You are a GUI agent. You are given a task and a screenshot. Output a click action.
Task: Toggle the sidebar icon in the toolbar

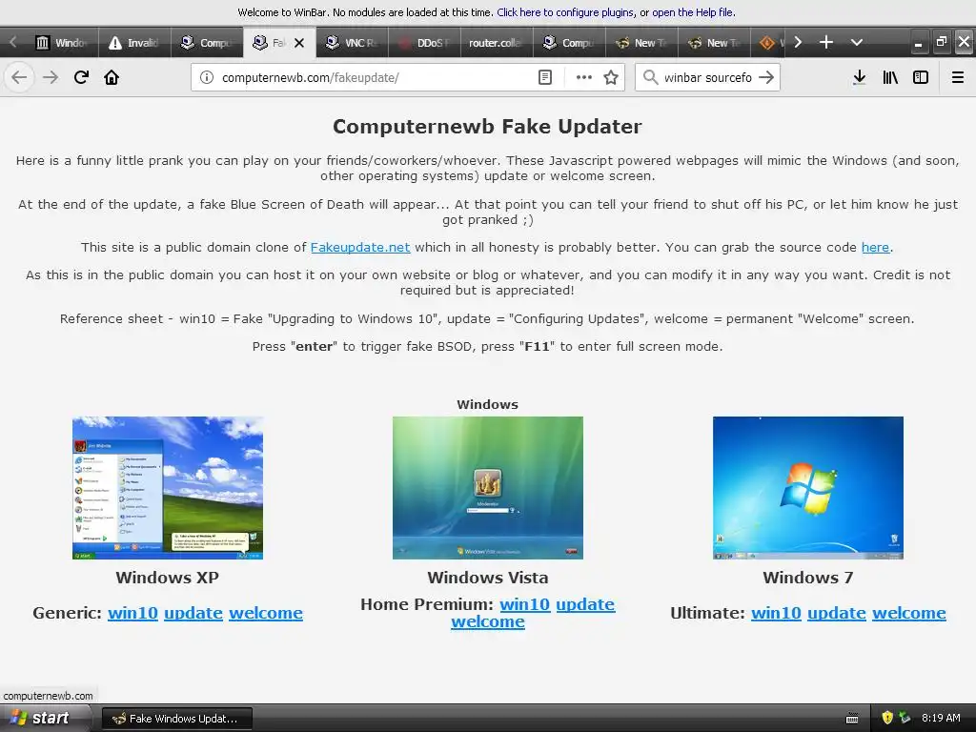click(921, 77)
